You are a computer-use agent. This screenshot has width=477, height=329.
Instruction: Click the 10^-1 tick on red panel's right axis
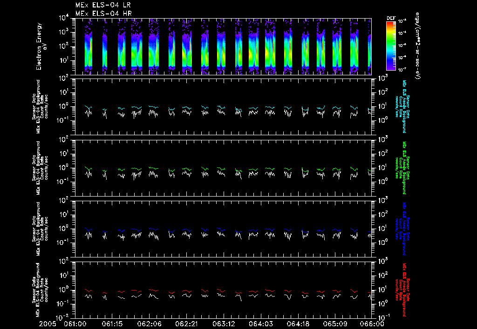384,317
